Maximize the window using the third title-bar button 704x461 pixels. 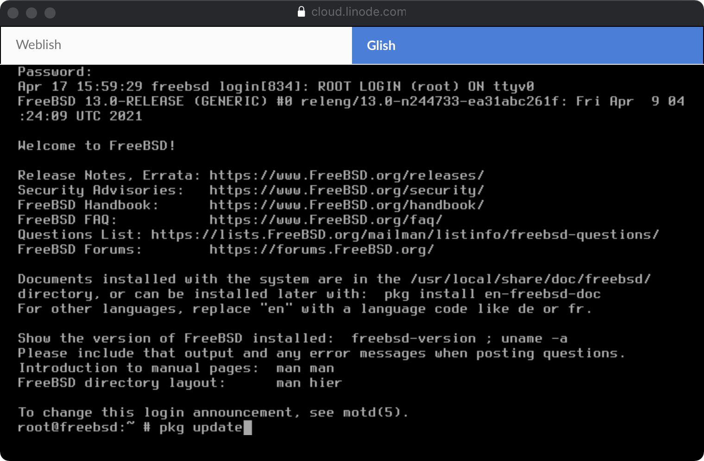50,13
